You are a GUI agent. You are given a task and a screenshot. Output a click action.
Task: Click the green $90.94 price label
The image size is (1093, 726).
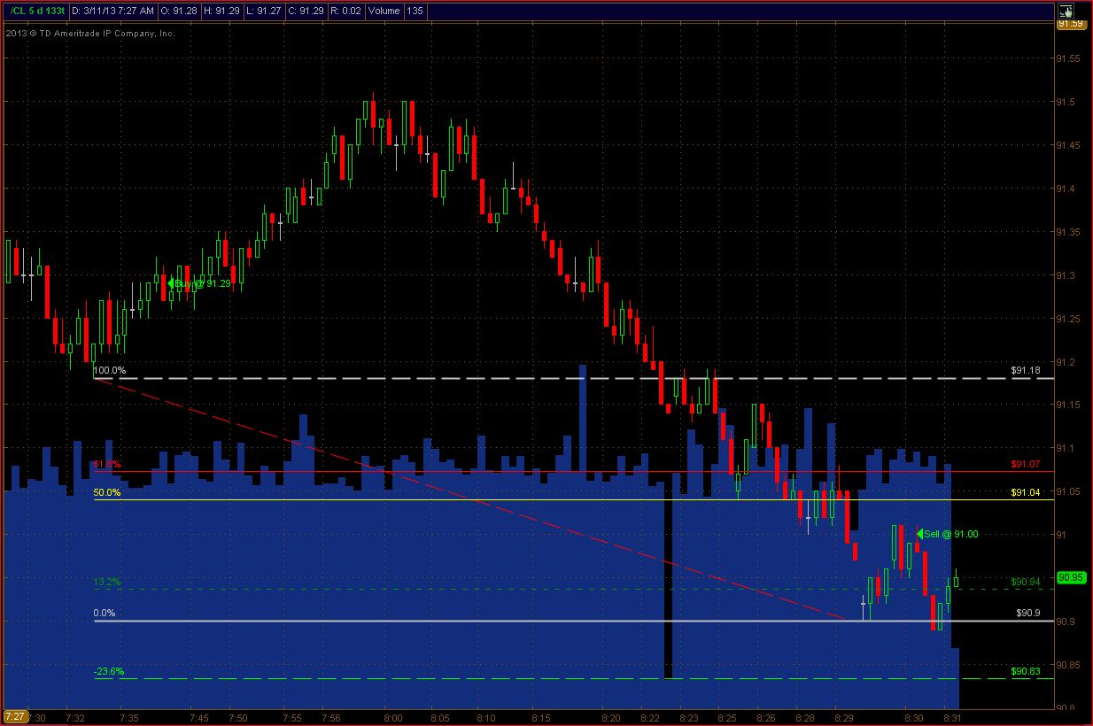click(1026, 582)
